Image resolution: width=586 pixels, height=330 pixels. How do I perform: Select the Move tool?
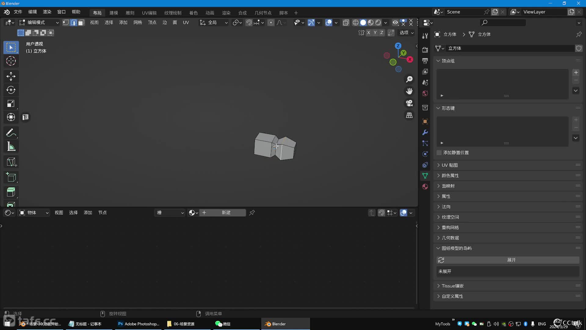tap(11, 76)
